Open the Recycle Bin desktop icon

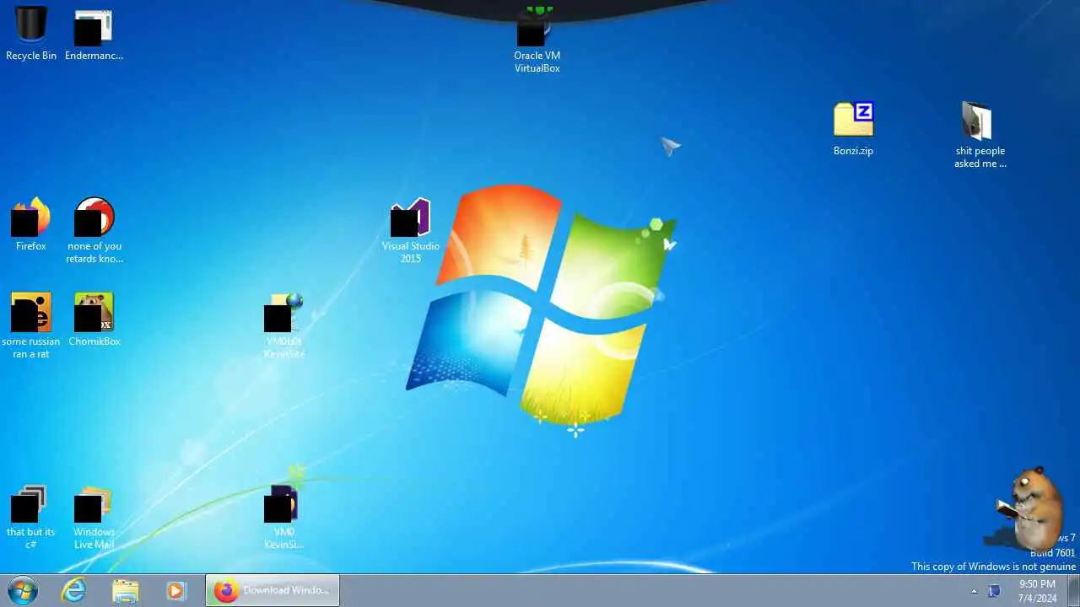[x=31, y=34]
